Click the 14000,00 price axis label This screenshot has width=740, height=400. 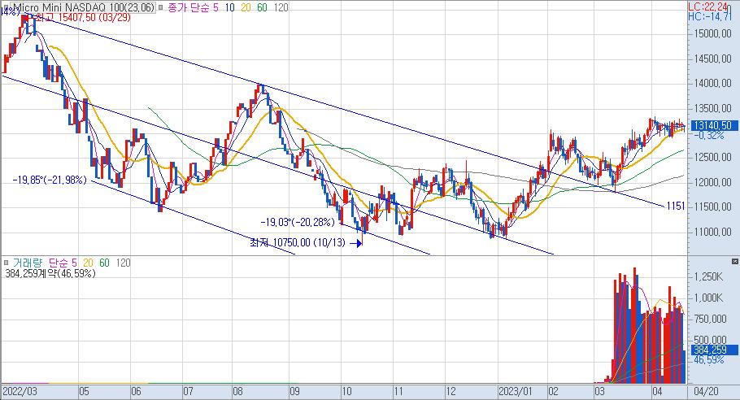(712, 84)
